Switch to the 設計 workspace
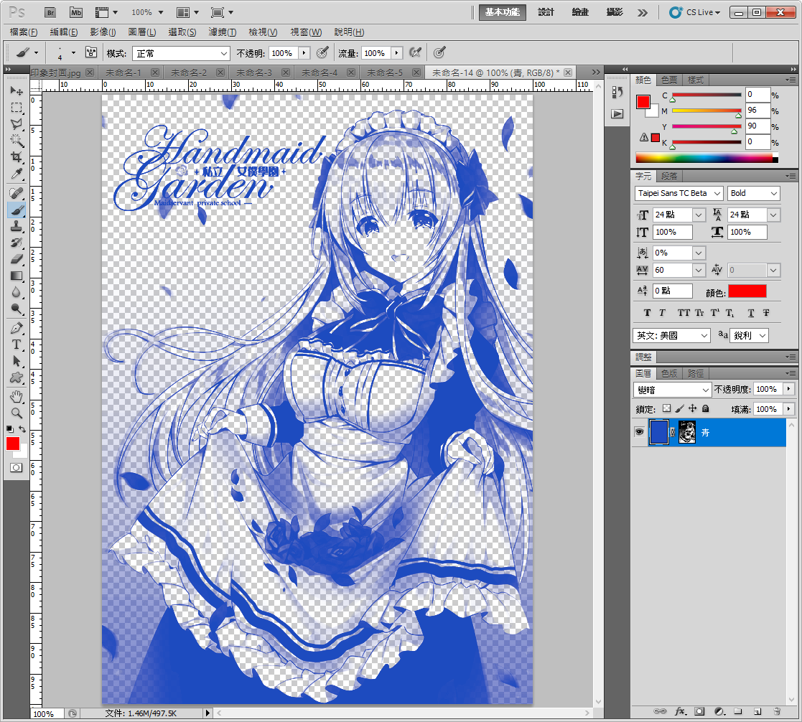The height and width of the screenshot is (722, 802). pyautogui.click(x=546, y=12)
